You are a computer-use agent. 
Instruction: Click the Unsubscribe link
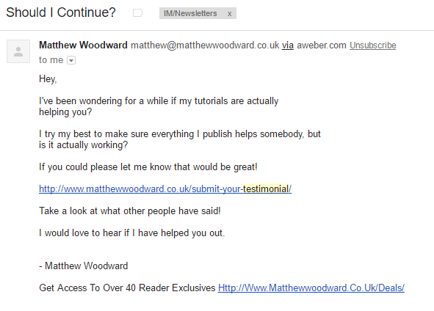[x=372, y=45]
